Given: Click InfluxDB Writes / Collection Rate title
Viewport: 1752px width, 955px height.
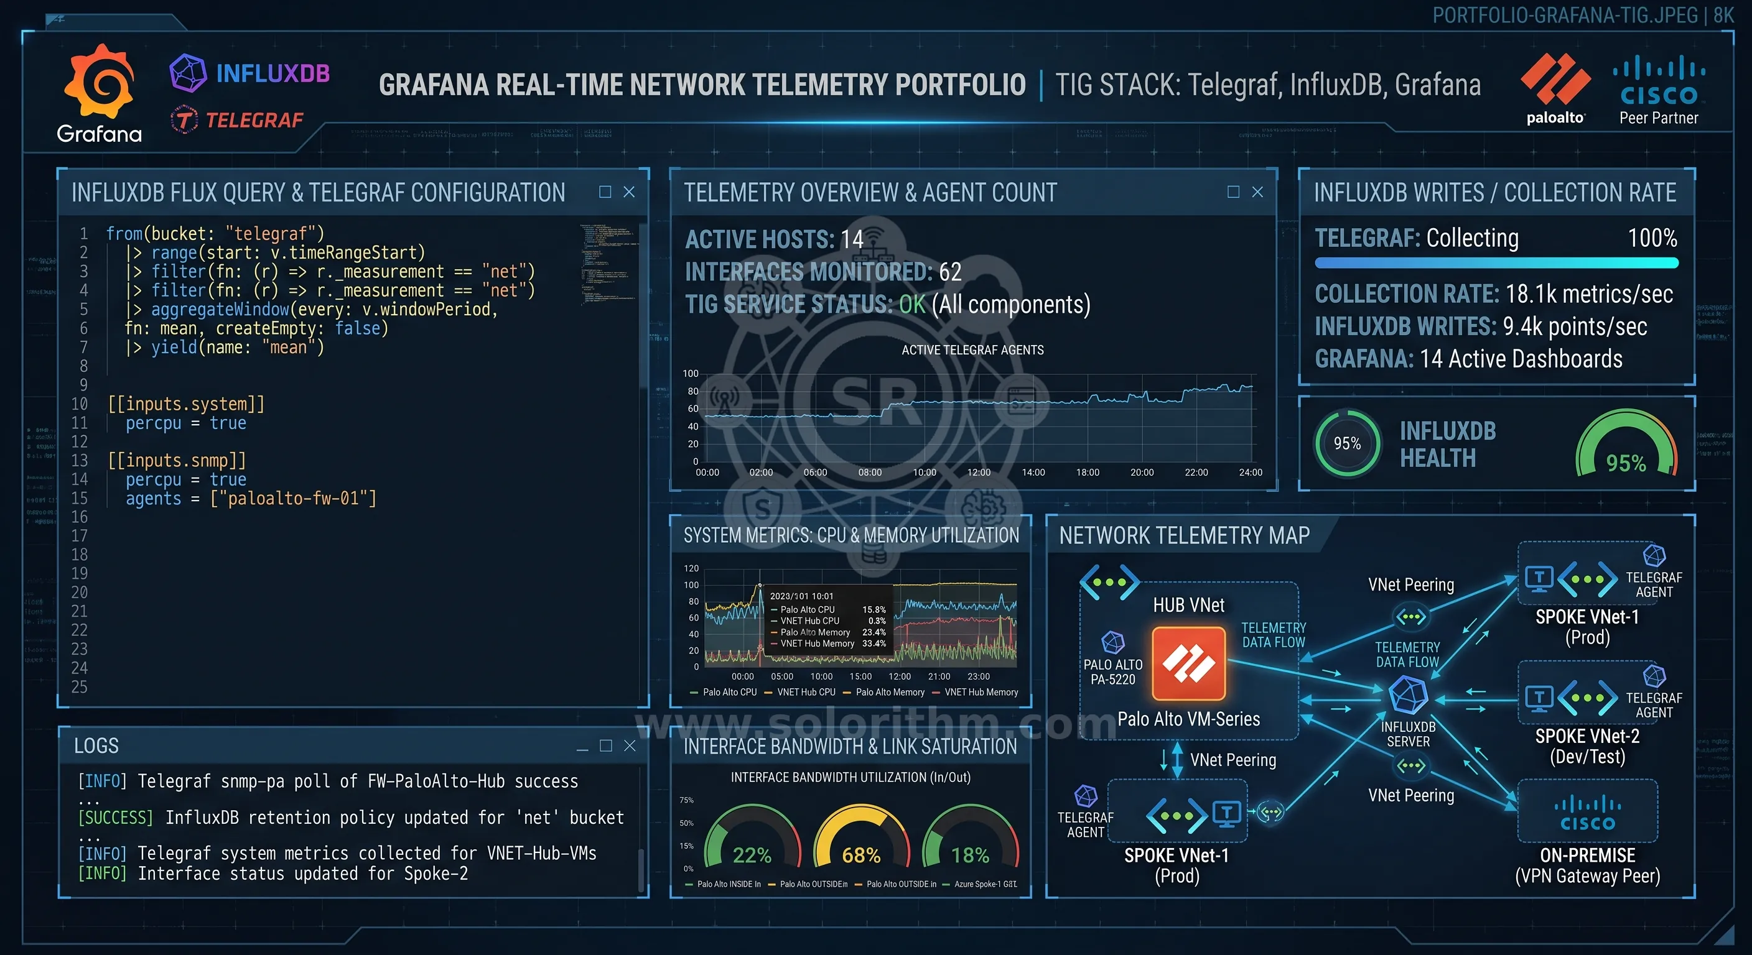Looking at the screenshot, I should pos(1494,192).
